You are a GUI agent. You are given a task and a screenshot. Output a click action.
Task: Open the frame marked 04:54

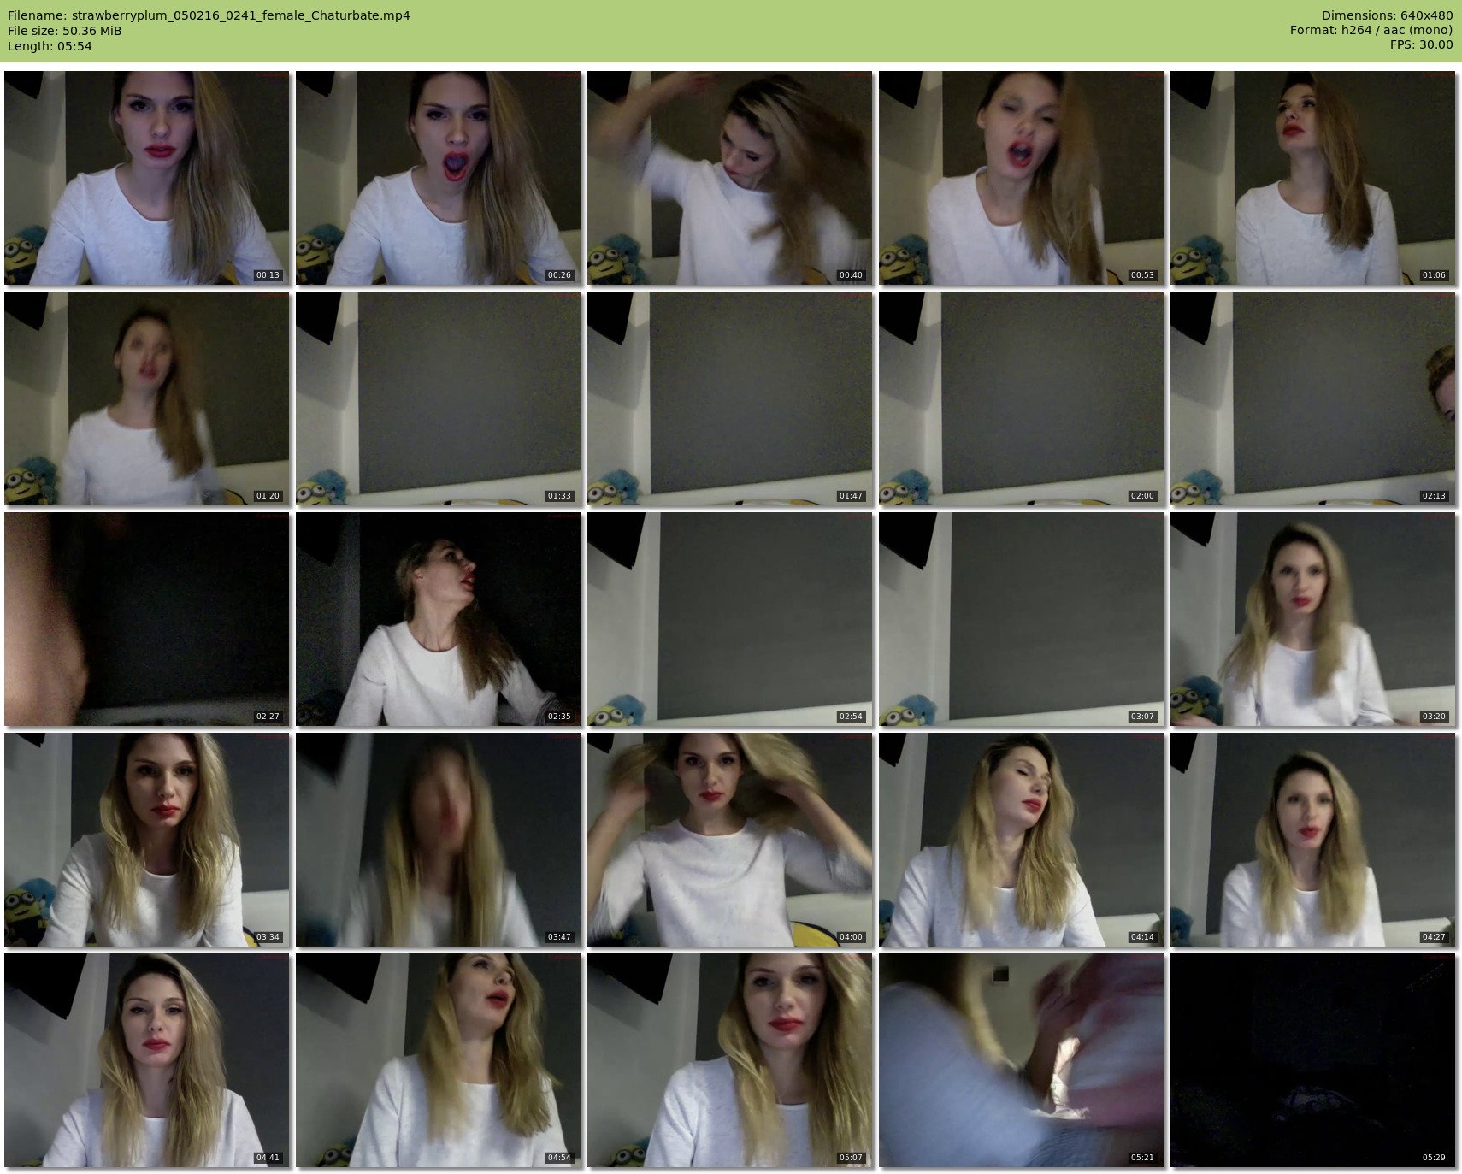click(x=439, y=1060)
